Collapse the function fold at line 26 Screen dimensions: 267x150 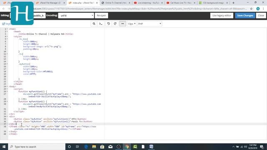[7, 92]
